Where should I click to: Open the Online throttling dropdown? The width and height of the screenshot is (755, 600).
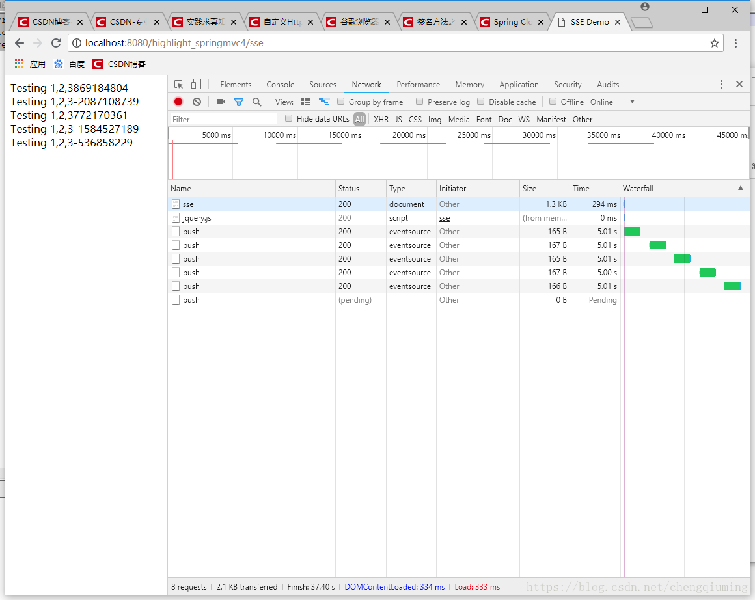tap(612, 102)
